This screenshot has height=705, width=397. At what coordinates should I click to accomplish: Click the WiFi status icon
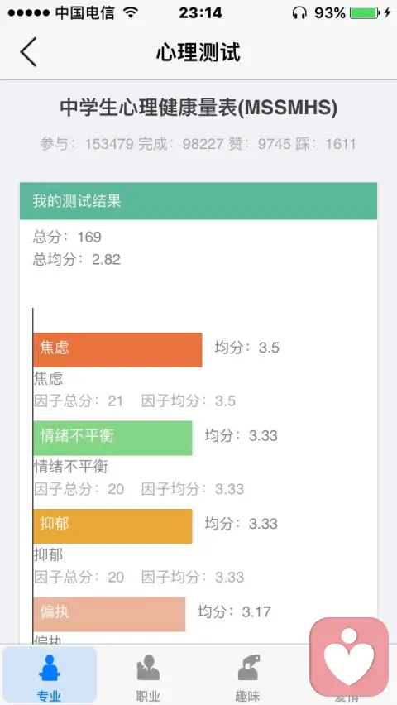click(131, 12)
